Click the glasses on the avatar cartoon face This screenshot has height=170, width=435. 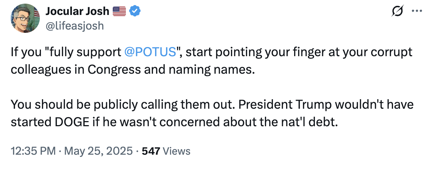pos(23,19)
